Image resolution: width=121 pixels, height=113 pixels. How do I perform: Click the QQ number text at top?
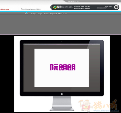coord(74,1)
